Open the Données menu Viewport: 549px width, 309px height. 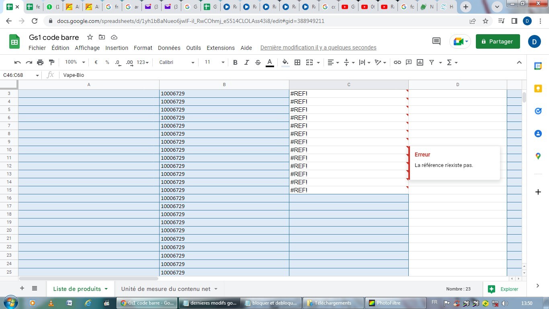[x=169, y=48]
